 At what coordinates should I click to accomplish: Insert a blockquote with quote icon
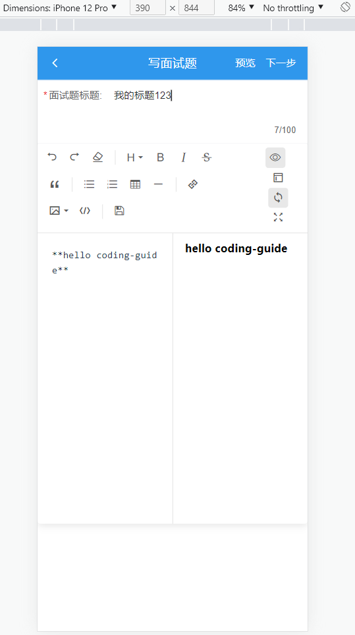coord(55,184)
